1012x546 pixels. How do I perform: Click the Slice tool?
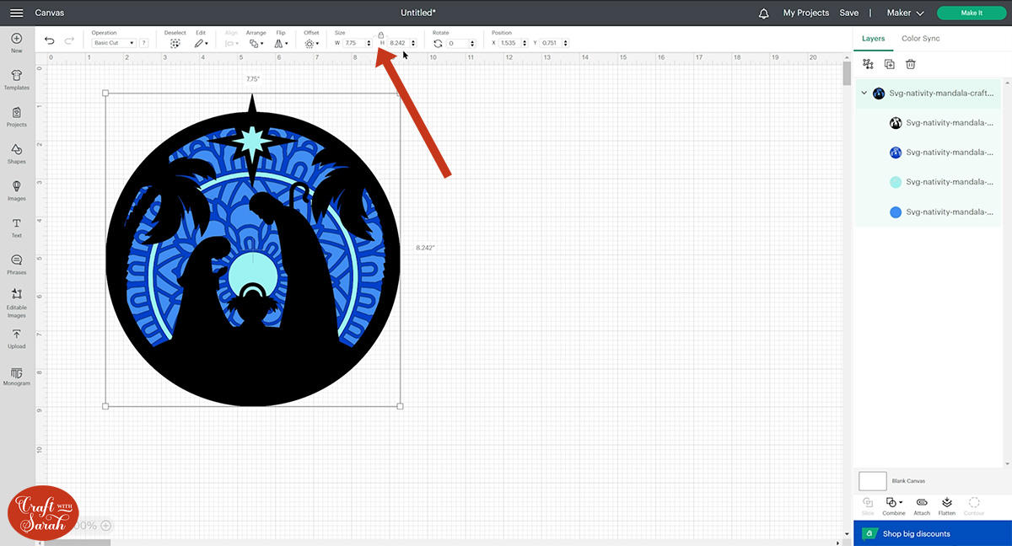tap(868, 506)
